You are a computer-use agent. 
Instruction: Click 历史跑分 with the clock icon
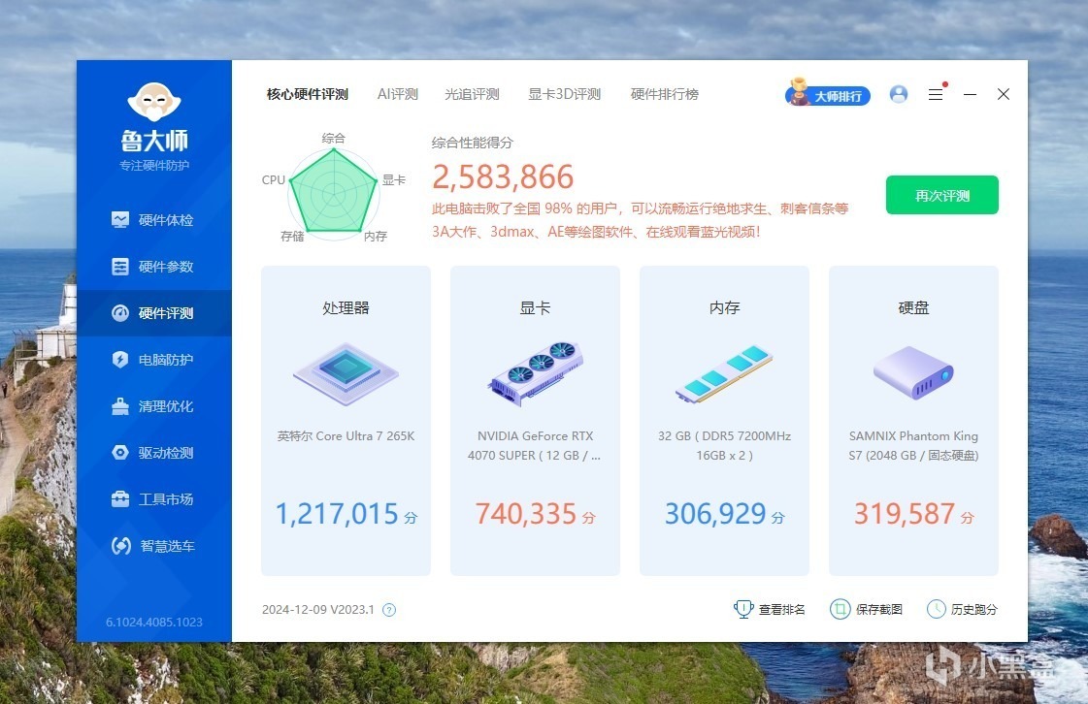coord(963,609)
